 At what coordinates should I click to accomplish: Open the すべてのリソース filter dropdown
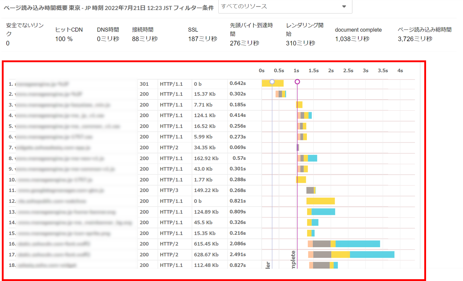pyautogui.click(x=285, y=7)
